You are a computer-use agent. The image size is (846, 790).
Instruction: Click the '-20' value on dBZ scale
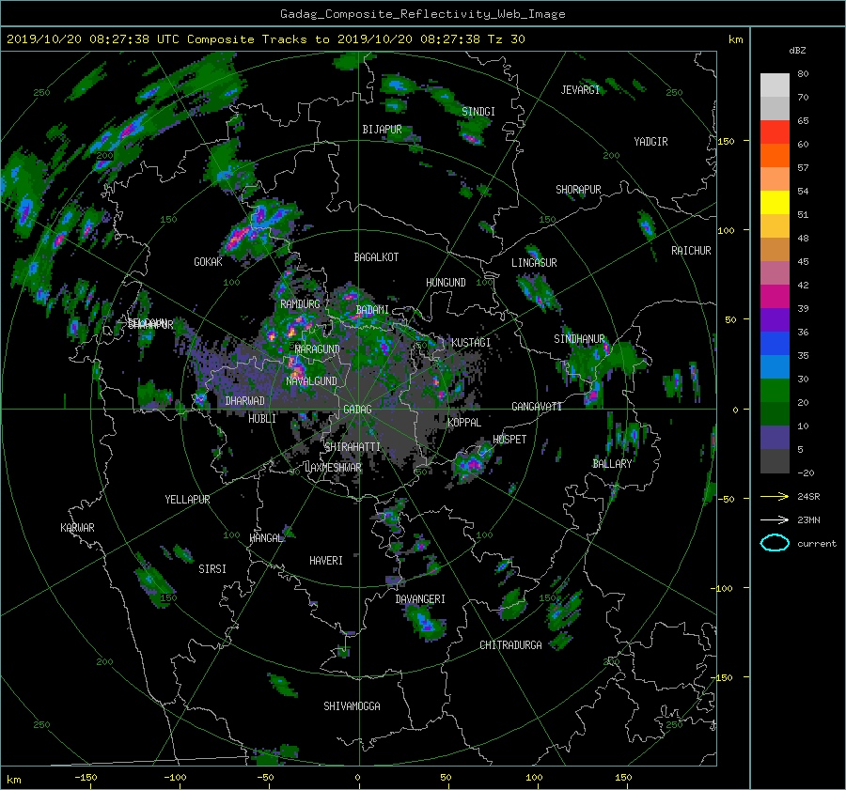click(x=806, y=472)
